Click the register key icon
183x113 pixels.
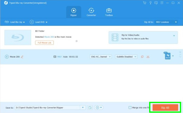[x=150, y=3]
